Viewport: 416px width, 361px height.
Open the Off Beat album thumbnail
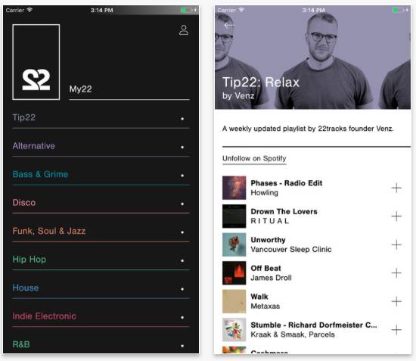(x=234, y=273)
